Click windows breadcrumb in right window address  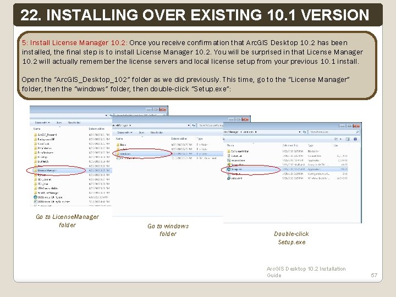[x=249, y=132]
